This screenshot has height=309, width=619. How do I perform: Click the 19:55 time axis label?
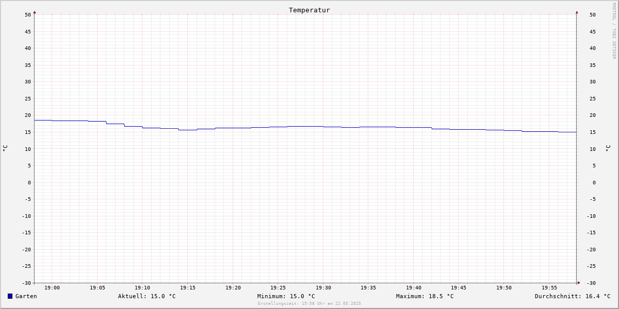549,288
